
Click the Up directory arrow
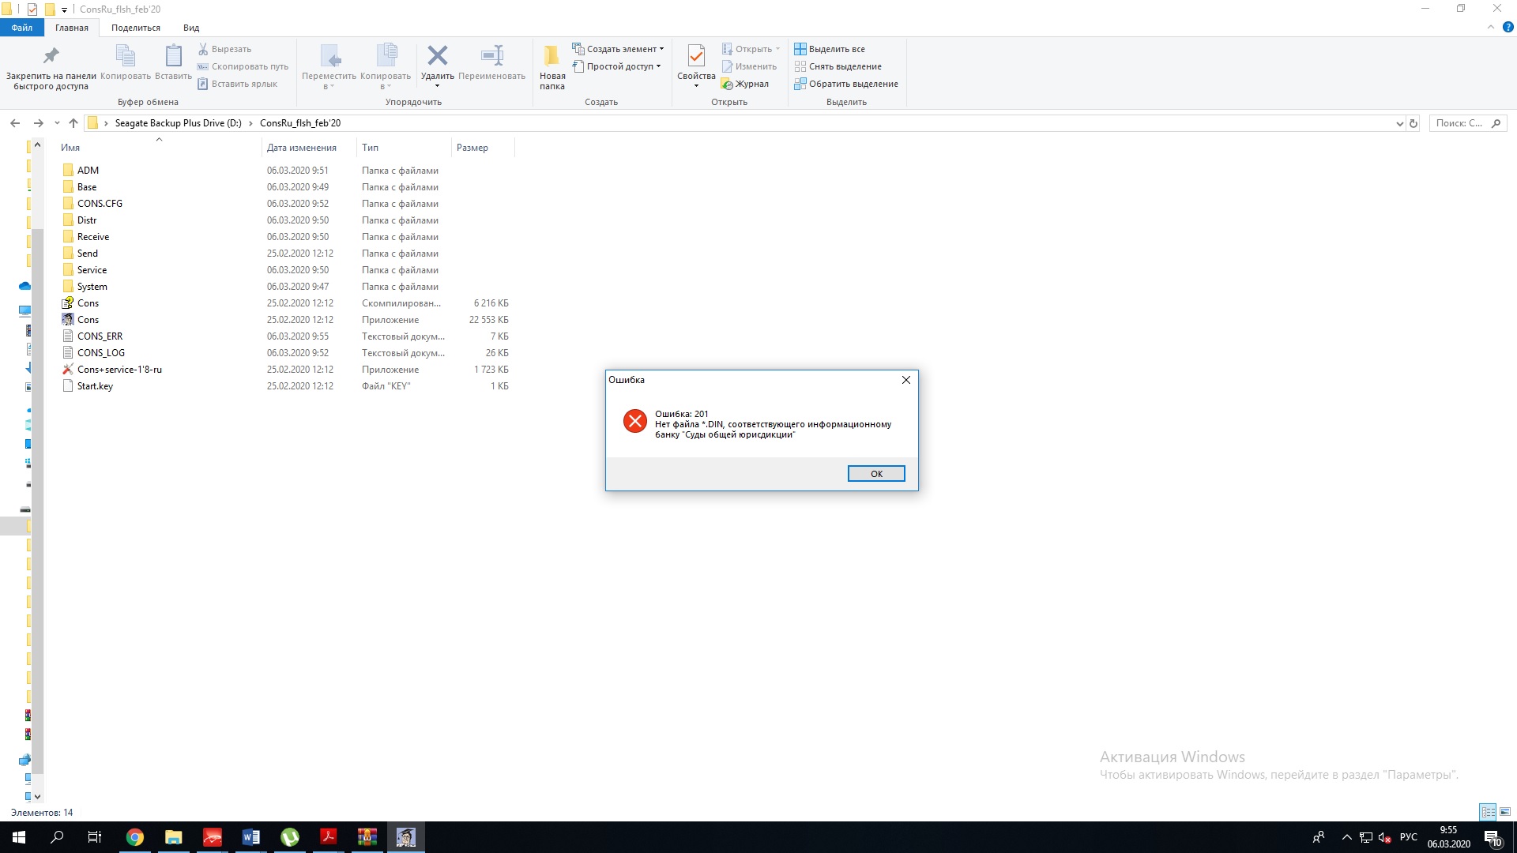73,123
